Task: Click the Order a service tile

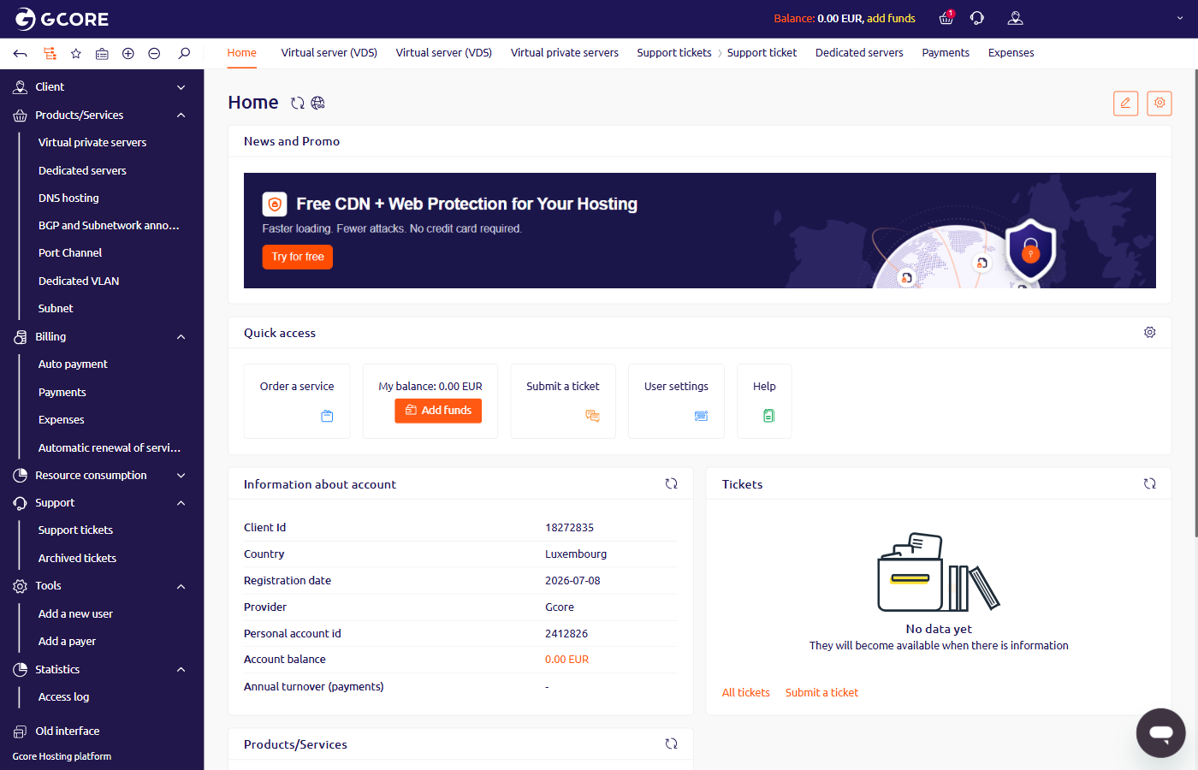Action: (297, 401)
